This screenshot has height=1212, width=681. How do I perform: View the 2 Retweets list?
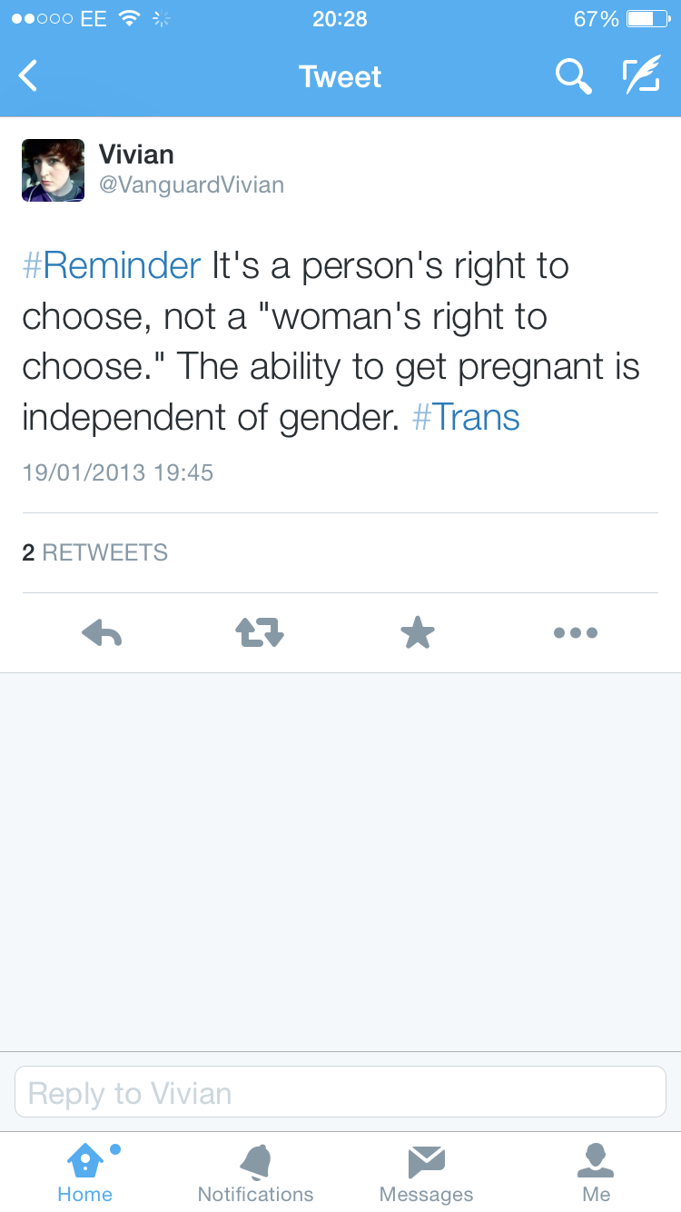tap(95, 552)
